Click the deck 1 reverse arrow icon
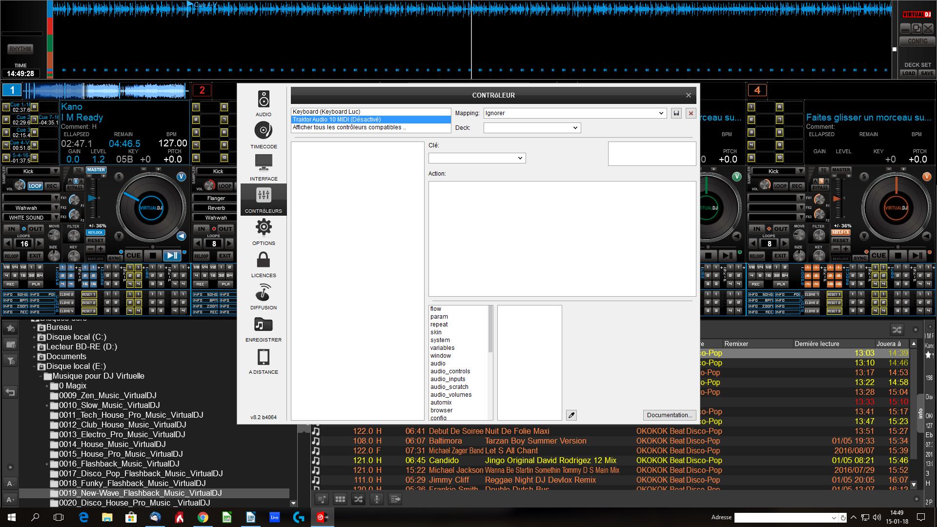 (x=181, y=236)
